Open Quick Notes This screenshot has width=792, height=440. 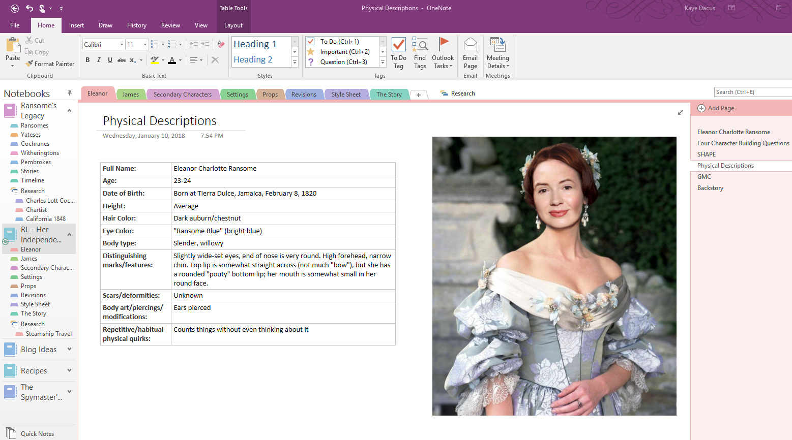pyautogui.click(x=31, y=433)
